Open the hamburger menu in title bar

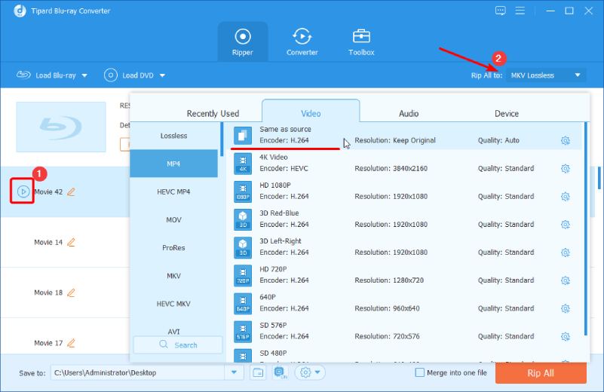(x=520, y=11)
